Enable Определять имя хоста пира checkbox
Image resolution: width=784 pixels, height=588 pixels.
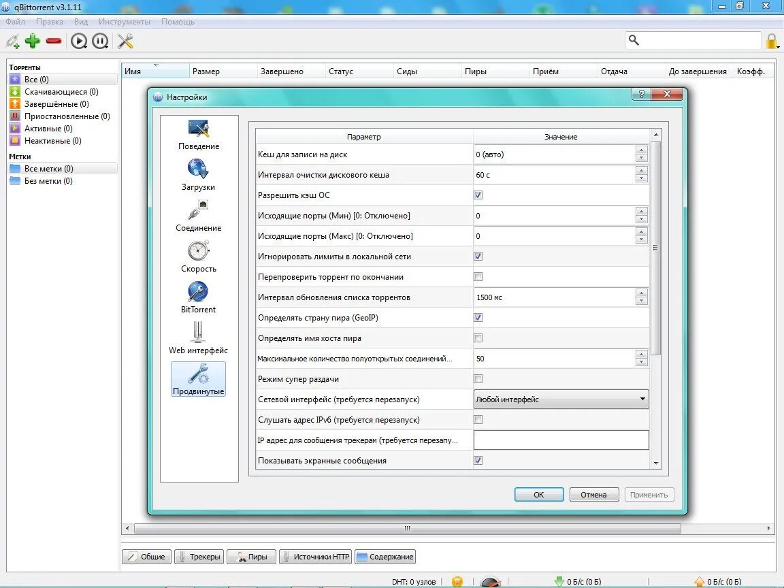[478, 338]
